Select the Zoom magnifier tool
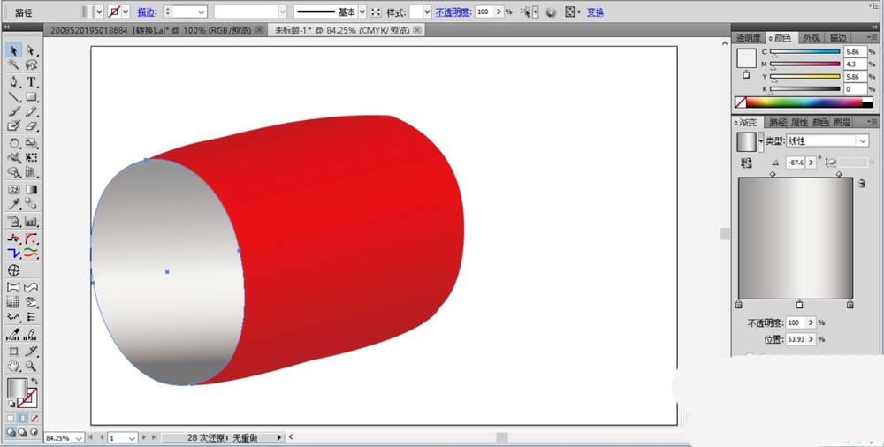This screenshot has height=447, width=884. pyautogui.click(x=31, y=366)
